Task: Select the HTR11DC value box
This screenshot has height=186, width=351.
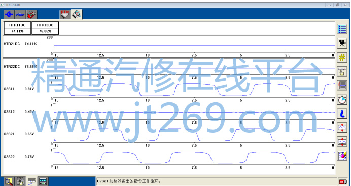Action: pos(17,28)
